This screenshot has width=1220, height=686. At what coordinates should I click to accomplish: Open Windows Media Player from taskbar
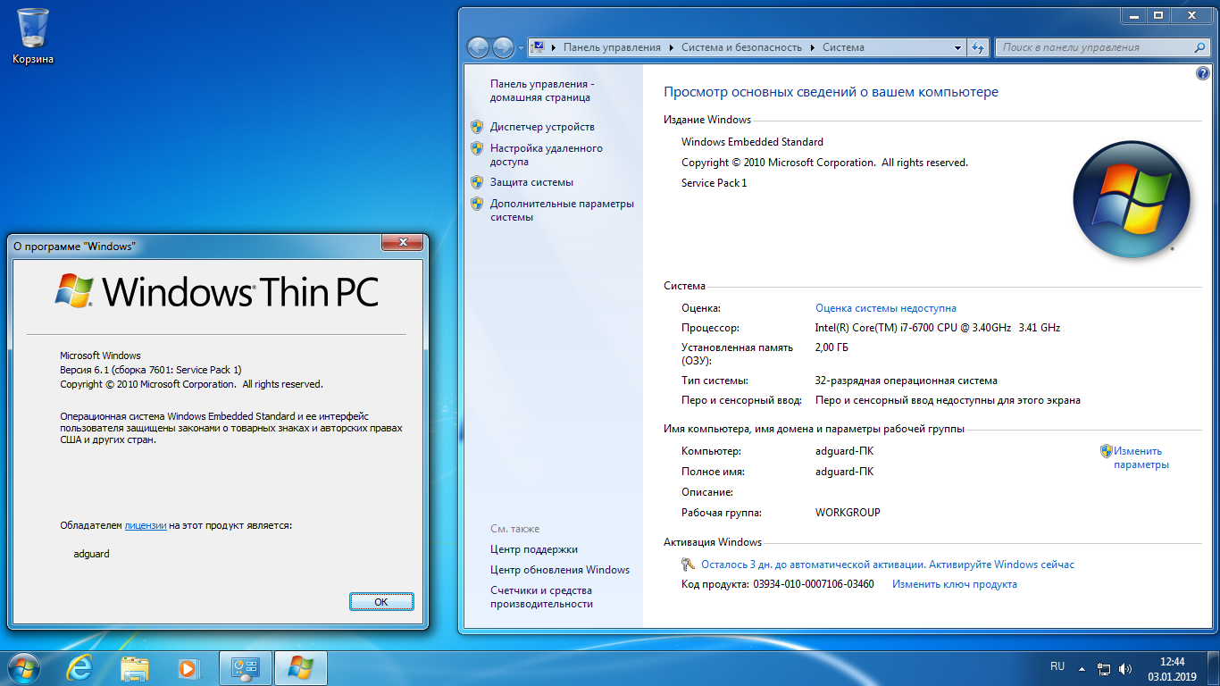[188, 668]
